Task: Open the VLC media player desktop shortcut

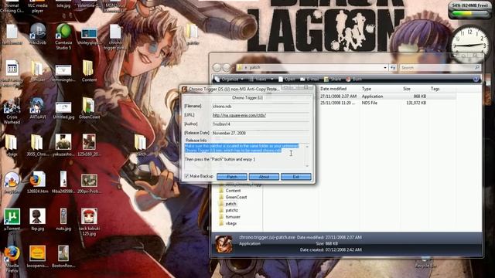Action: click(x=37, y=7)
